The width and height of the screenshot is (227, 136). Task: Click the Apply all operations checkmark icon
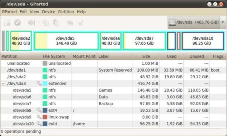pyautogui.click(x=81, y=23)
